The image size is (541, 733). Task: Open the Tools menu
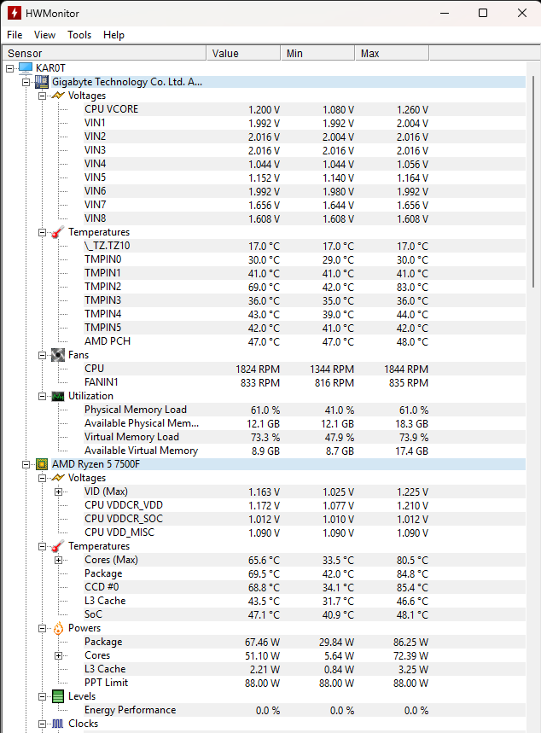pos(79,35)
